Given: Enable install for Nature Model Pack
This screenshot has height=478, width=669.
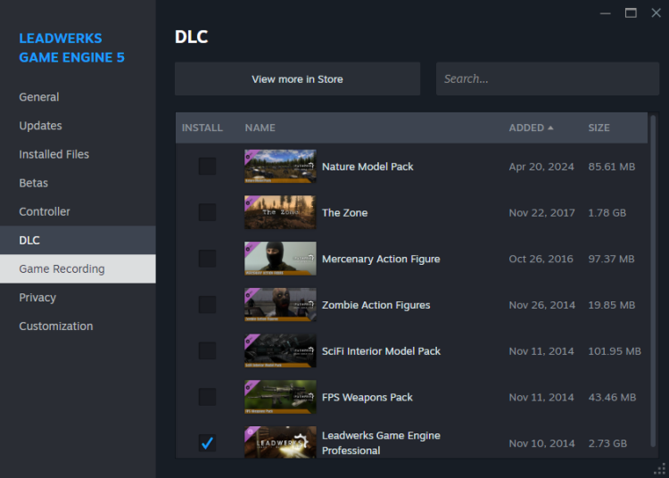Looking at the screenshot, I should coord(207,167).
